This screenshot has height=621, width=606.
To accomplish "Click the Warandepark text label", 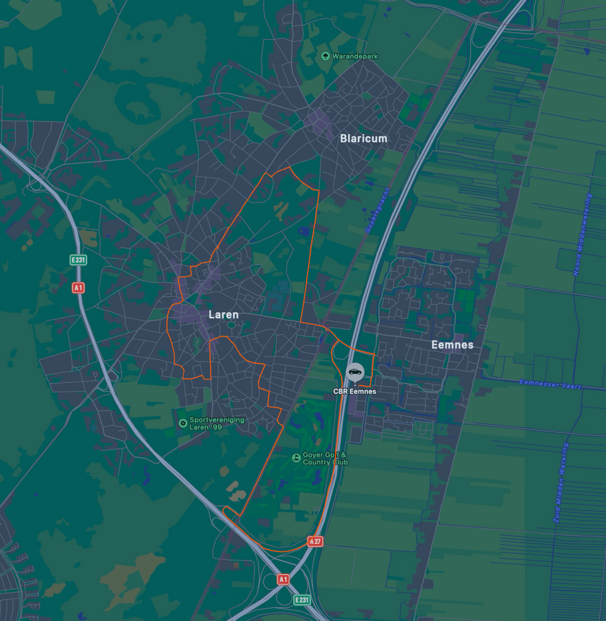I will (x=356, y=56).
